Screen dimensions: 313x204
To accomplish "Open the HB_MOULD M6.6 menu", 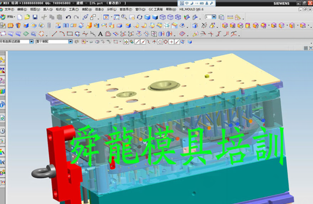I will point(191,9).
